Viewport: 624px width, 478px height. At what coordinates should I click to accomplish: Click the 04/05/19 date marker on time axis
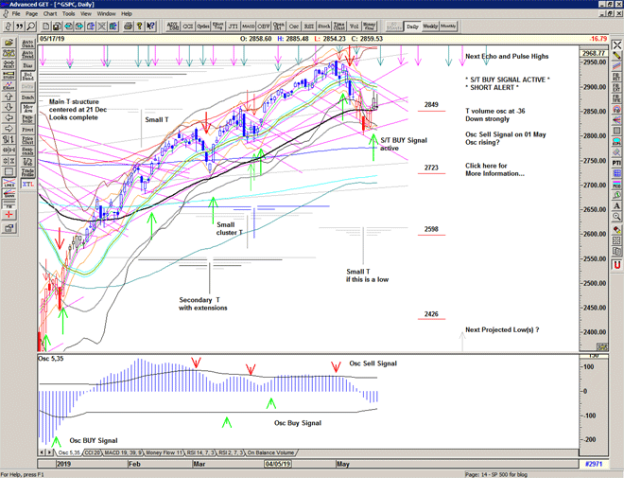(276, 465)
